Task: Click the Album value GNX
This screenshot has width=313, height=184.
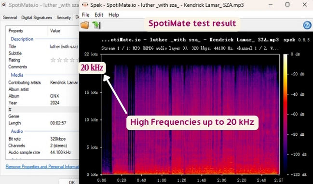Action: 54,96
